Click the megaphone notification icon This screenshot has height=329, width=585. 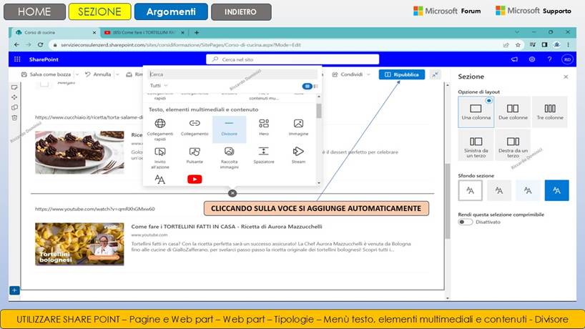coord(514,59)
